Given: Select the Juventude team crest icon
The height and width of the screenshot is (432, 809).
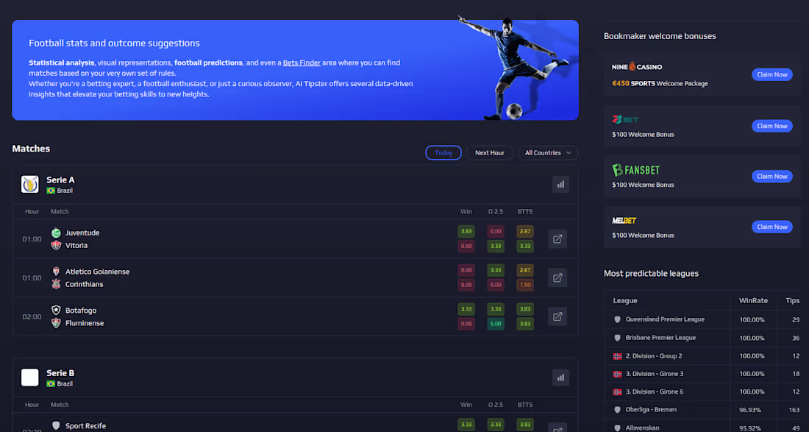Looking at the screenshot, I should click(x=55, y=232).
